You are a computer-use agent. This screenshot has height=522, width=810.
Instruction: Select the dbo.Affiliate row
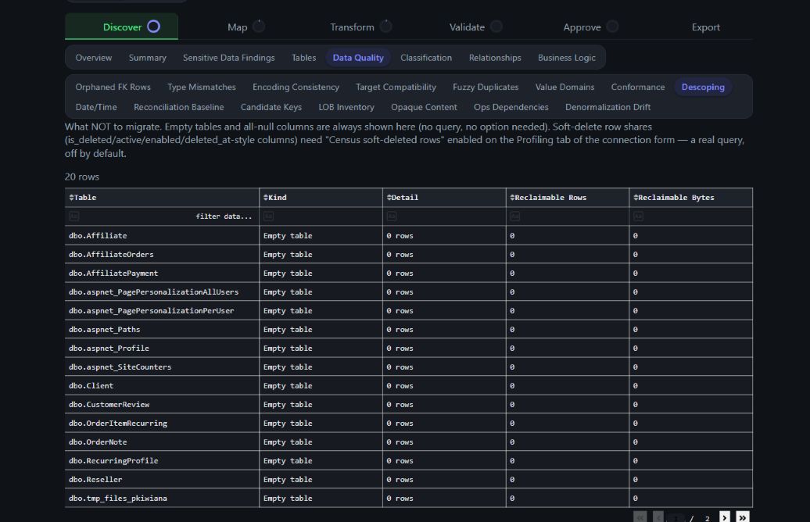(x=409, y=235)
